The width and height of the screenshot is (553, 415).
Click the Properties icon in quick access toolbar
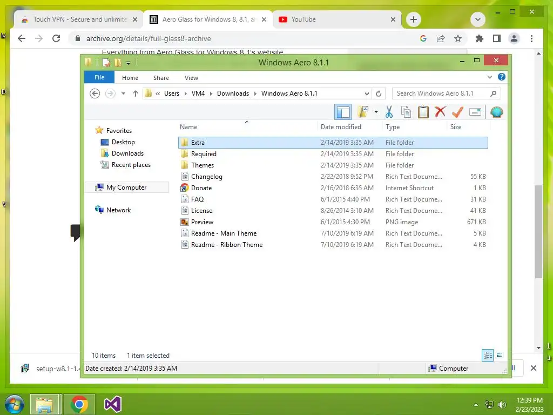pos(106,63)
